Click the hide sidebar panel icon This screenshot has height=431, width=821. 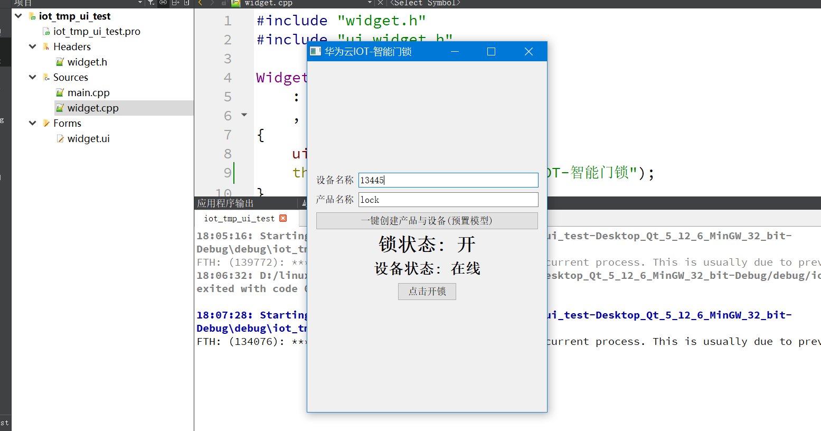point(186,3)
